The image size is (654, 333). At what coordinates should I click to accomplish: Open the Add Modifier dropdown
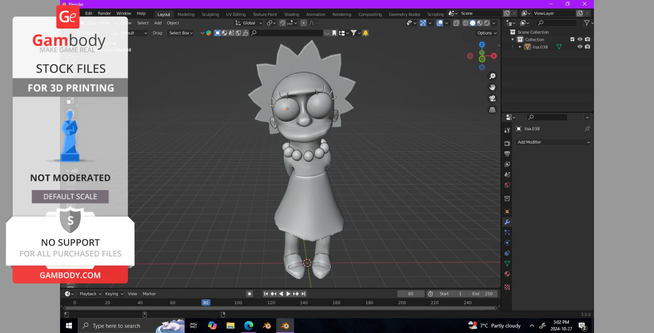[553, 142]
